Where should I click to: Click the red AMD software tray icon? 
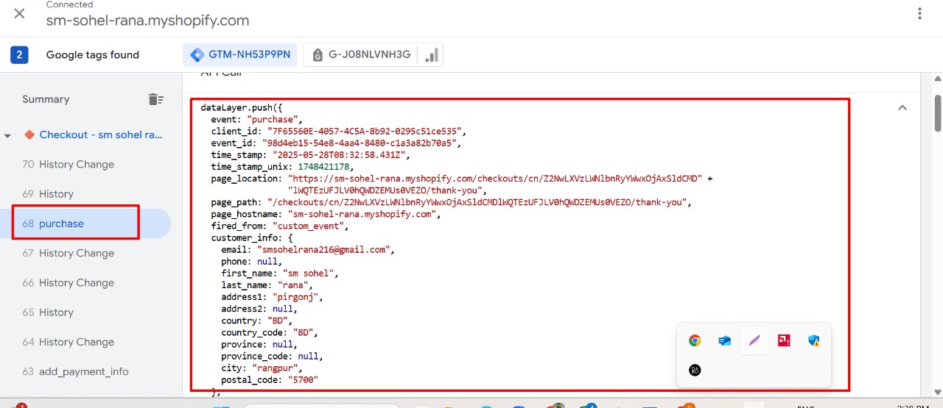[784, 340]
